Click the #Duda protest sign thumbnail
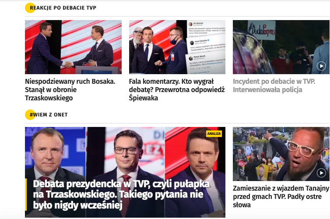The height and width of the screenshot is (219, 330). [281, 47]
